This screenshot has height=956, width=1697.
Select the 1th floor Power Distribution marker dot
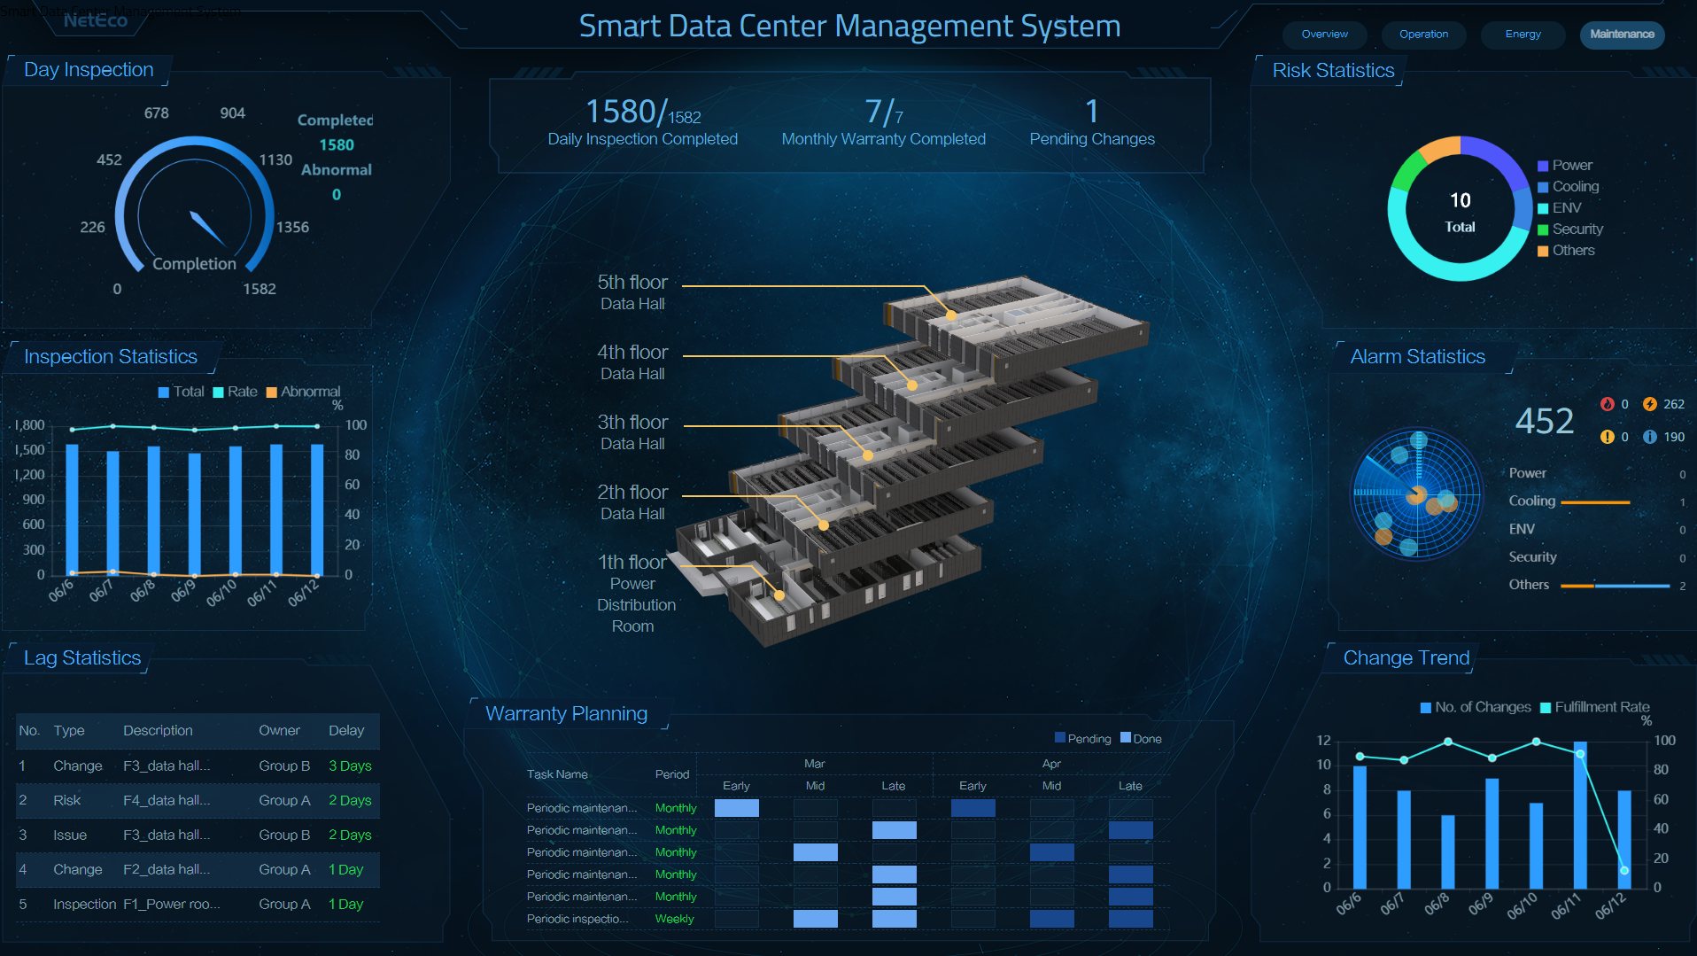click(x=779, y=595)
